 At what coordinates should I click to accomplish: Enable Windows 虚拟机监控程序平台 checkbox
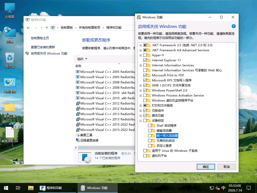click(x=145, y=101)
